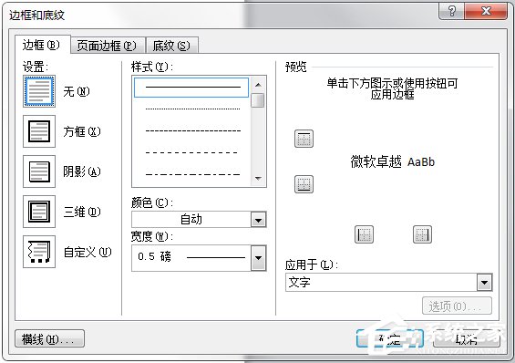The height and width of the screenshot is (363, 515).
Task: Select the dotted line style
Action: point(193,109)
